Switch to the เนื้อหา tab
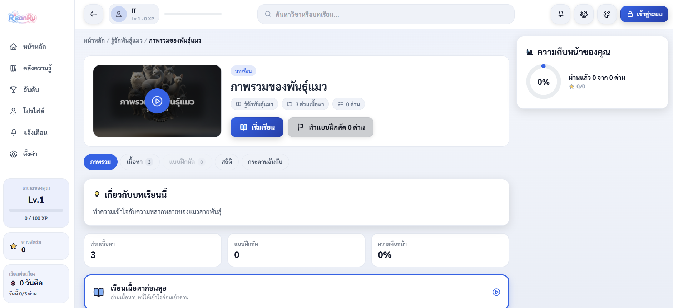This screenshot has height=308, width=673. pos(140,162)
